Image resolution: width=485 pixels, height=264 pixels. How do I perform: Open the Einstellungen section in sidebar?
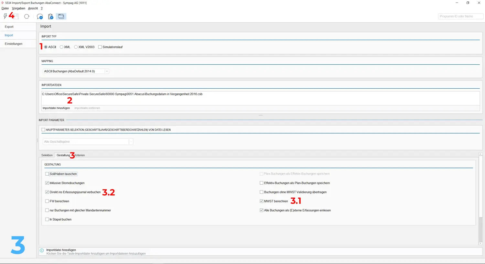click(14, 44)
